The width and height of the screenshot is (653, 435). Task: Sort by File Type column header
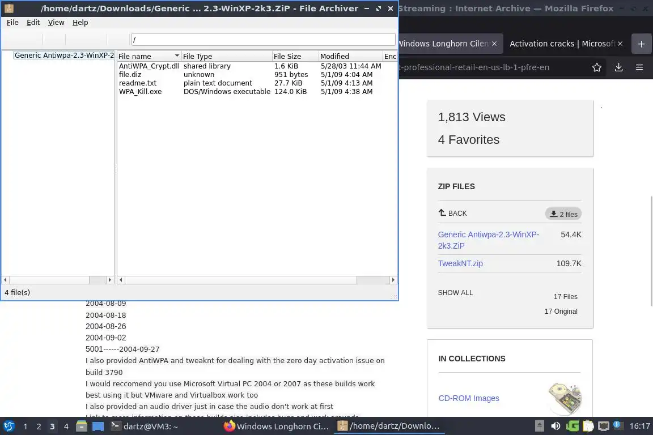227,56
